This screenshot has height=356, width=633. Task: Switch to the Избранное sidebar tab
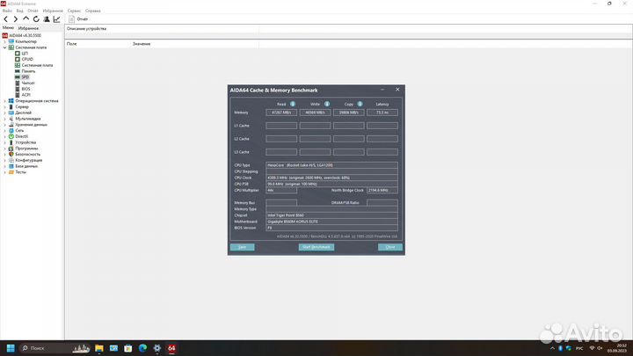pyautogui.click(x=28, y=28)
